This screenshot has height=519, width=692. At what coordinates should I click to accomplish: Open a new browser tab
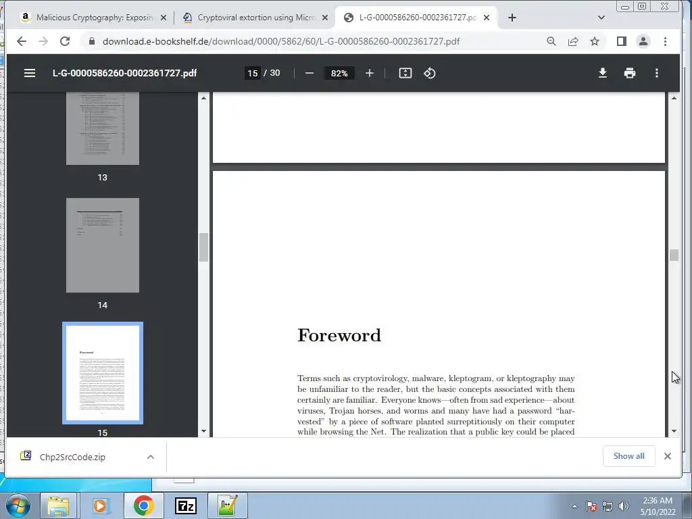click(512, 18)
